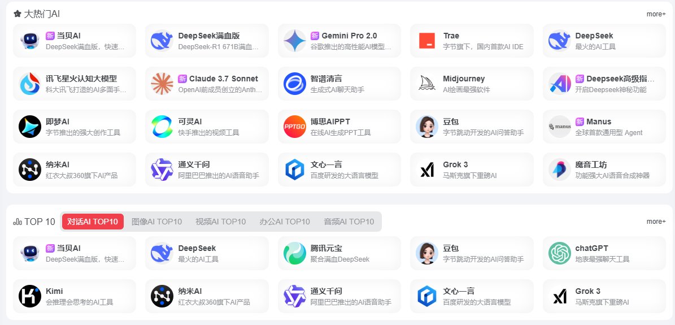The width and height of the screenshot is (675, 325).
Task: Open the DeepSeek满血版 whale icon
Action: pyautogui.click(x=162, y=41)
